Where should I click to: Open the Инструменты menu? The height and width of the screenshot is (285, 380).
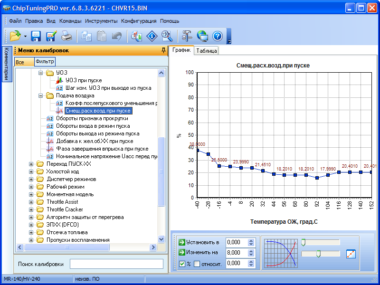pos(101,21)
